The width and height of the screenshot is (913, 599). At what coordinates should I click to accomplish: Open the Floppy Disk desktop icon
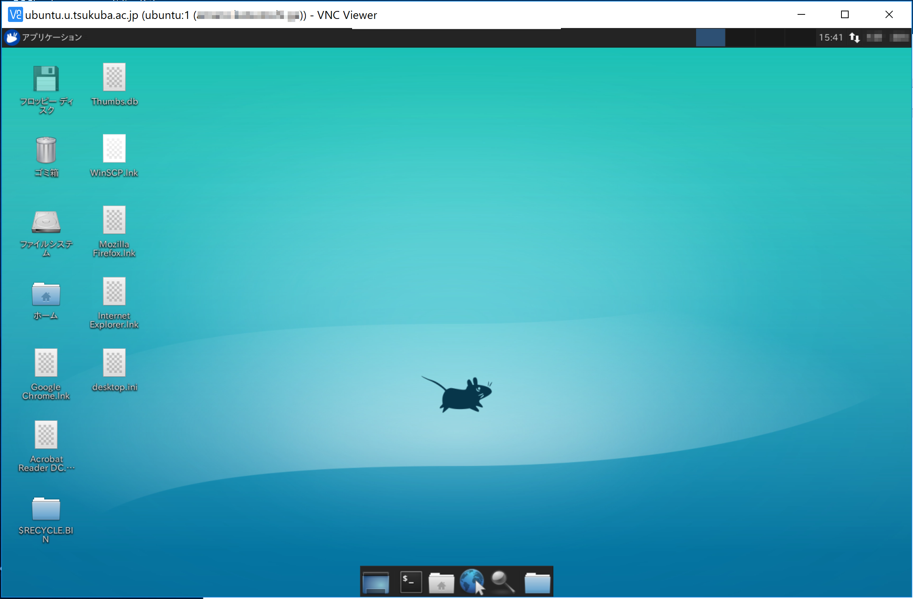(x=46, y=79)
